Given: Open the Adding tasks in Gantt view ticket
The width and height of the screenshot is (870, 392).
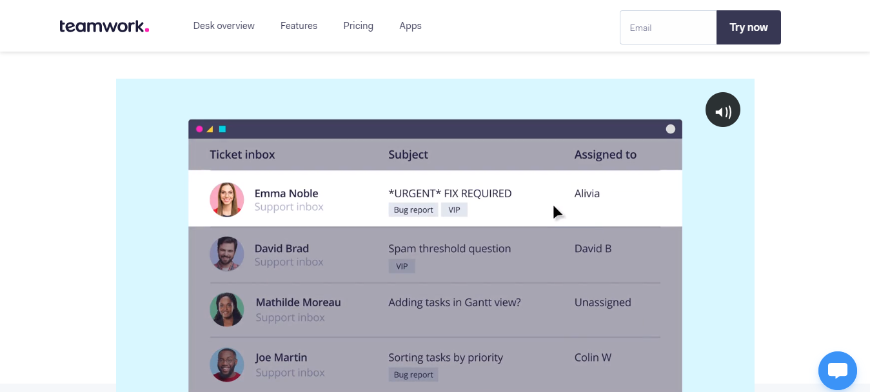Looking at the screenshot, I should pos(454,302).
